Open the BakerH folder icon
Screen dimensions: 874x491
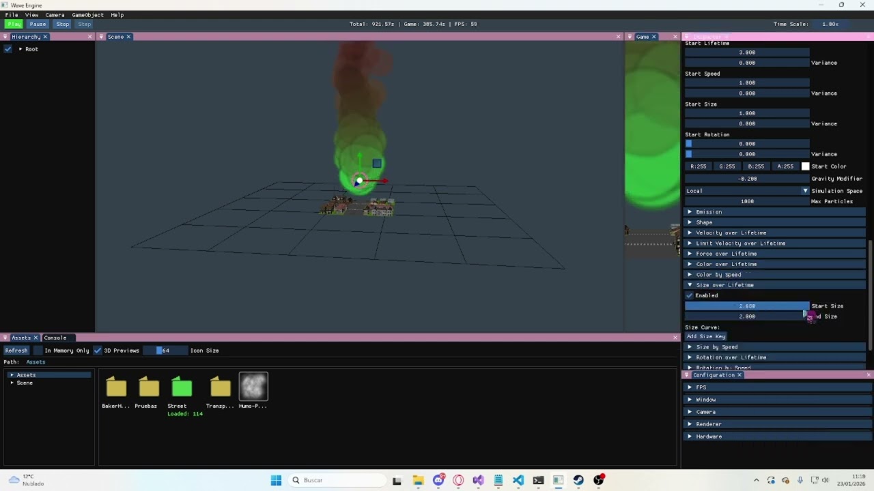tap(116, 387)
